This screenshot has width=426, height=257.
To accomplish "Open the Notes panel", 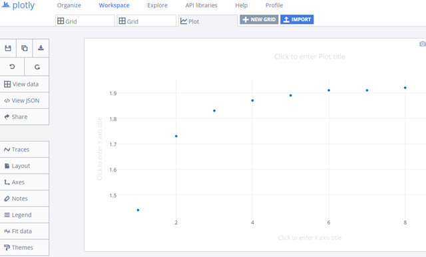I will tap(25, 199).
